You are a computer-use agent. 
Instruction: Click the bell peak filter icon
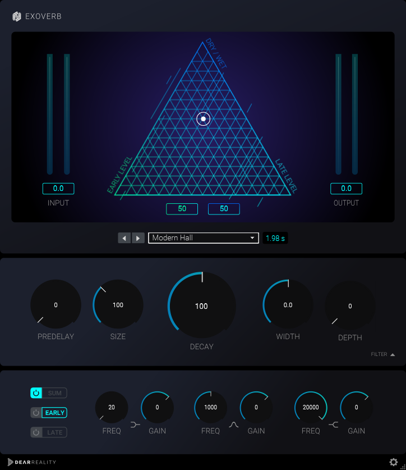[234, 425]
